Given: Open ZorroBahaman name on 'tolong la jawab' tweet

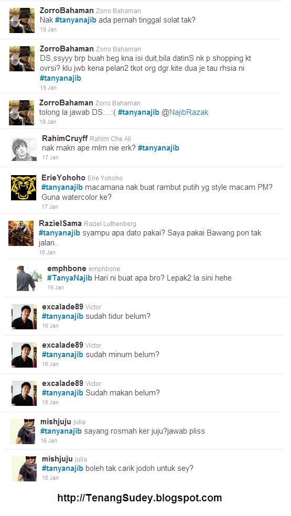Looking at the screenshot, I should pyautogui.click(x=66, y=103).
